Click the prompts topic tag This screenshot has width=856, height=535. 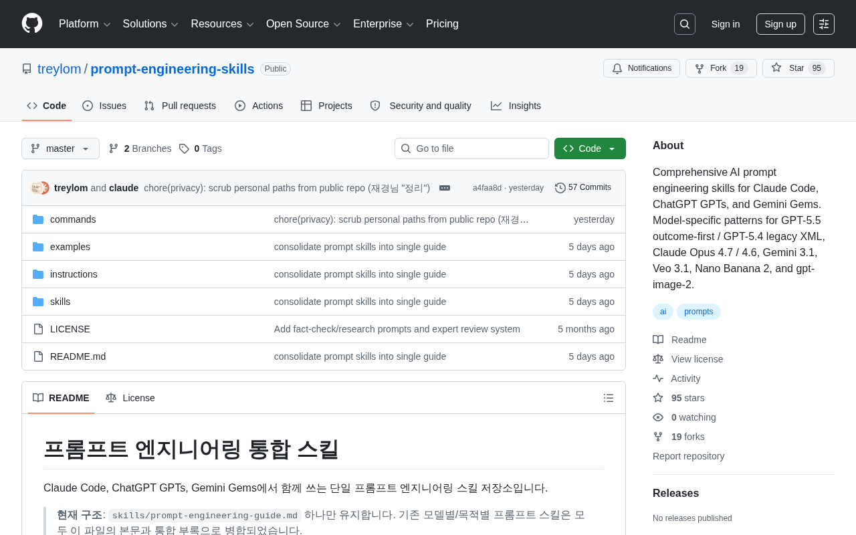[699, 312]
